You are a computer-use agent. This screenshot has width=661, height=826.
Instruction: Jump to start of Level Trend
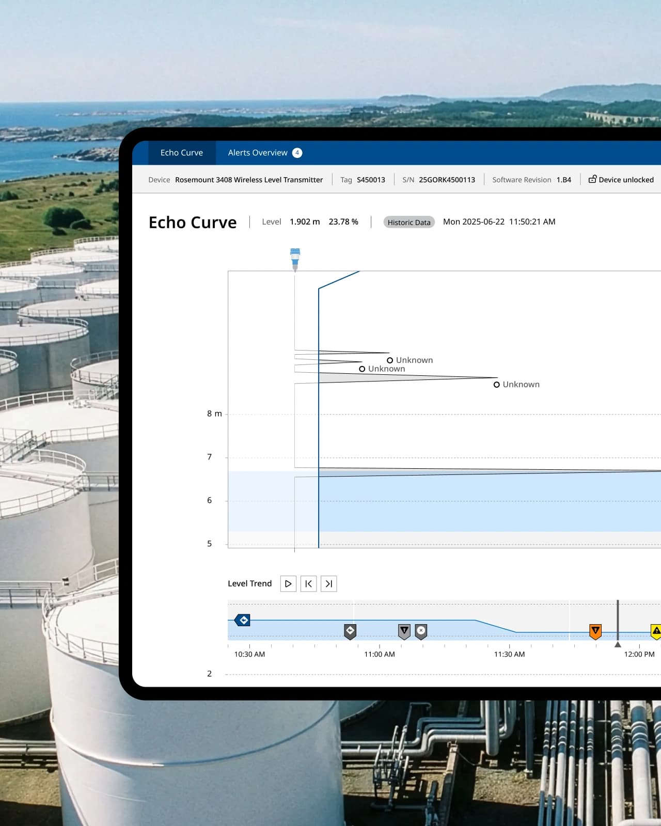tap(308, 584)
